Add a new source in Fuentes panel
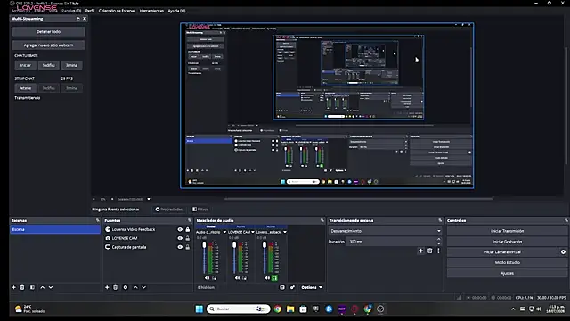 pos(107,287)
